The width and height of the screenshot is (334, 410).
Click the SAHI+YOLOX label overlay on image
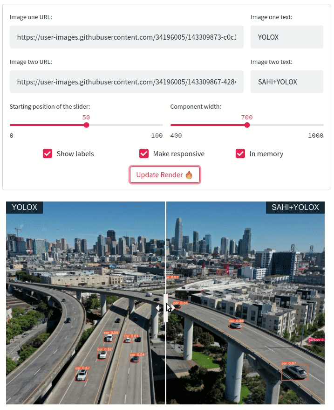click(295, 208)
